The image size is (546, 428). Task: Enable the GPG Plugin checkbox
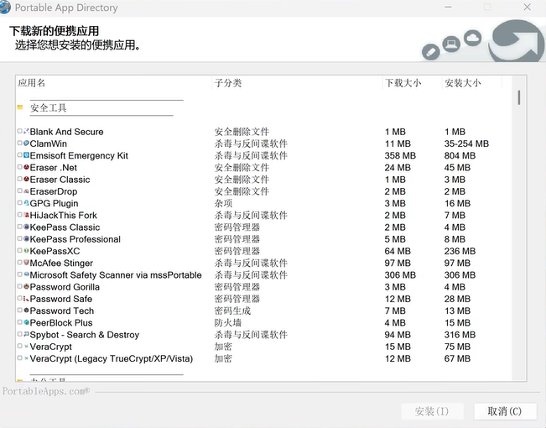[x=20, y=202]
